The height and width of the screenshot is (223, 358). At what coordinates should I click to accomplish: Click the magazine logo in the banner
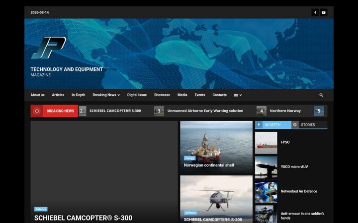click(x=49, y=48)
